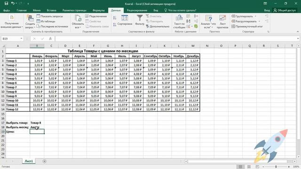Click the Relationships icon
This screenshot has width=301, height=169.
[196, 21]
